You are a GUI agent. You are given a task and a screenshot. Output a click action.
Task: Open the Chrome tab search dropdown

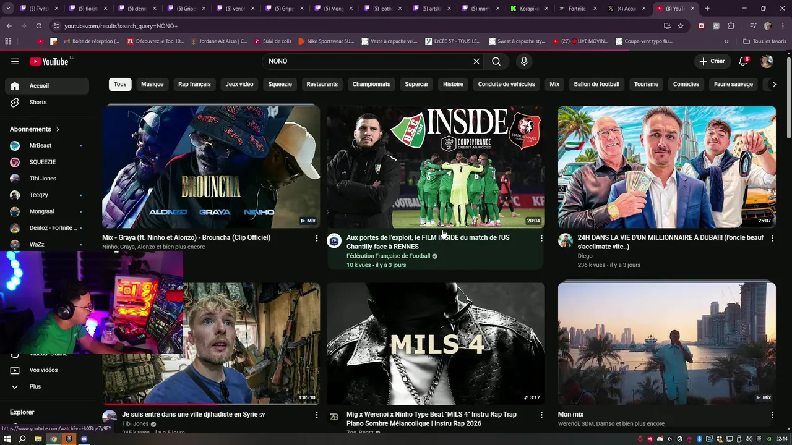point(8,9)
